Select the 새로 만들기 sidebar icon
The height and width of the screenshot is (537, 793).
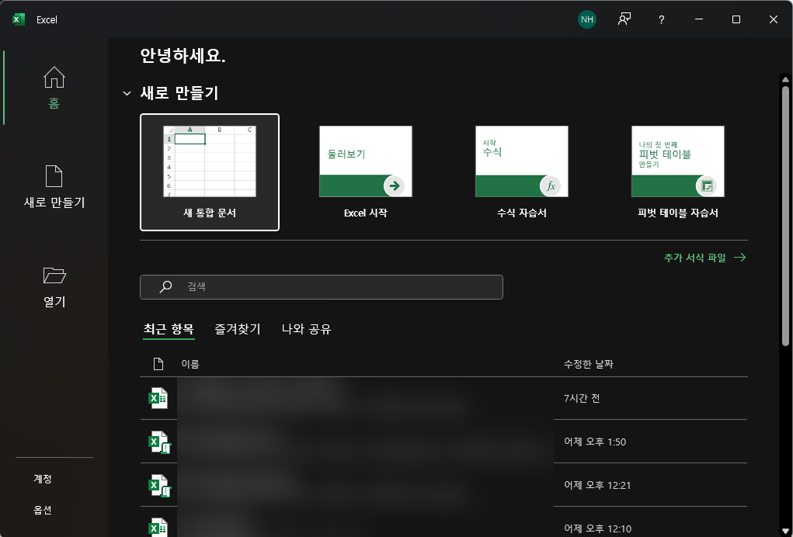[x=54, y=184]
